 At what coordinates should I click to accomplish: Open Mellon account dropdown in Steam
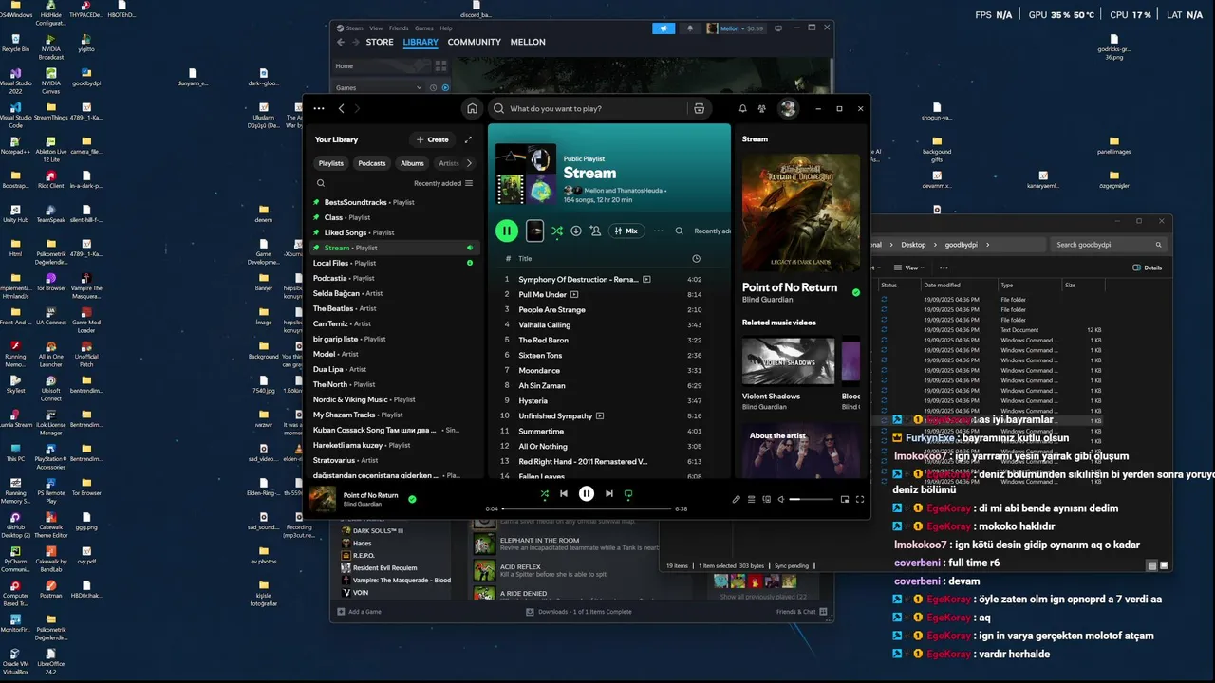(736, 28)
